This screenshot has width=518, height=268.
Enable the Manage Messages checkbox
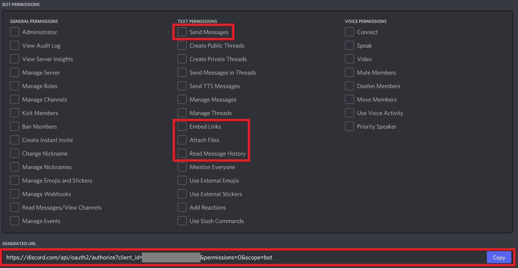click(182, 100)
